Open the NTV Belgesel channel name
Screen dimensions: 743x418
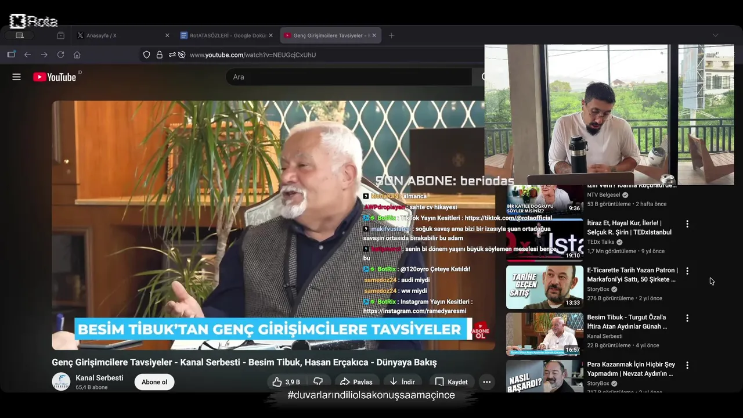pos(604,195)
